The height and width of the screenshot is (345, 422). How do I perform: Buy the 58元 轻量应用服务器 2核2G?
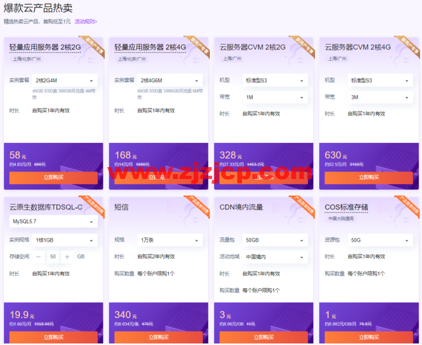click(53, 178)
